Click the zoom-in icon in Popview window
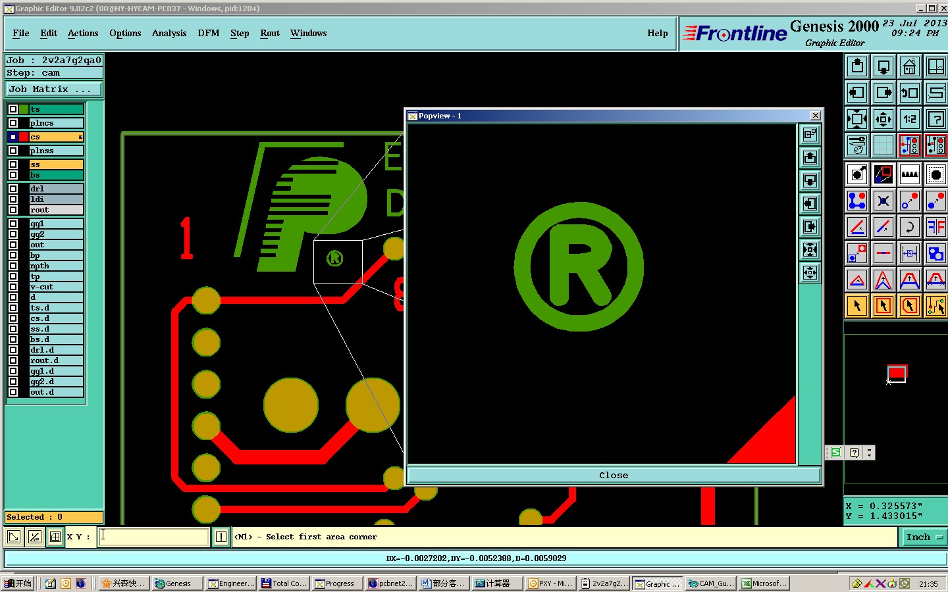The height and width of the screenshot is (592, 948). pyautogui.click(x=810, y=250)
